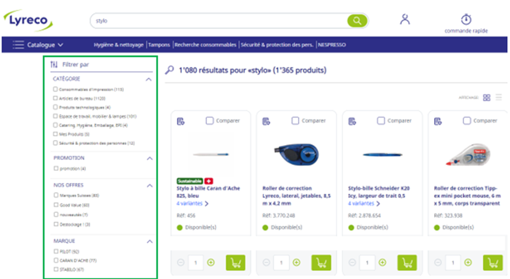This screenshot has width=510, height=279.
Task: Check Produits technologiques category filter
Action: pos(55,107)
